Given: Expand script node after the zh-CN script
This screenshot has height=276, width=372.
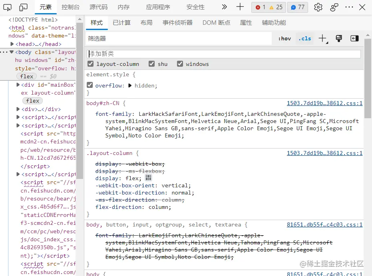Looking at the screenshot, I should click(x=18, y=174).
